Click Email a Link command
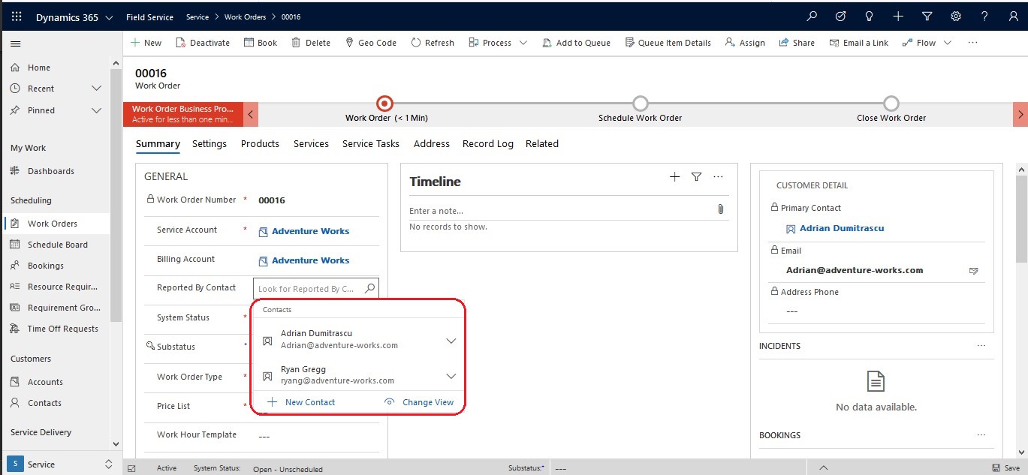Screen dimensions: 1028x475 coord(858,43)
